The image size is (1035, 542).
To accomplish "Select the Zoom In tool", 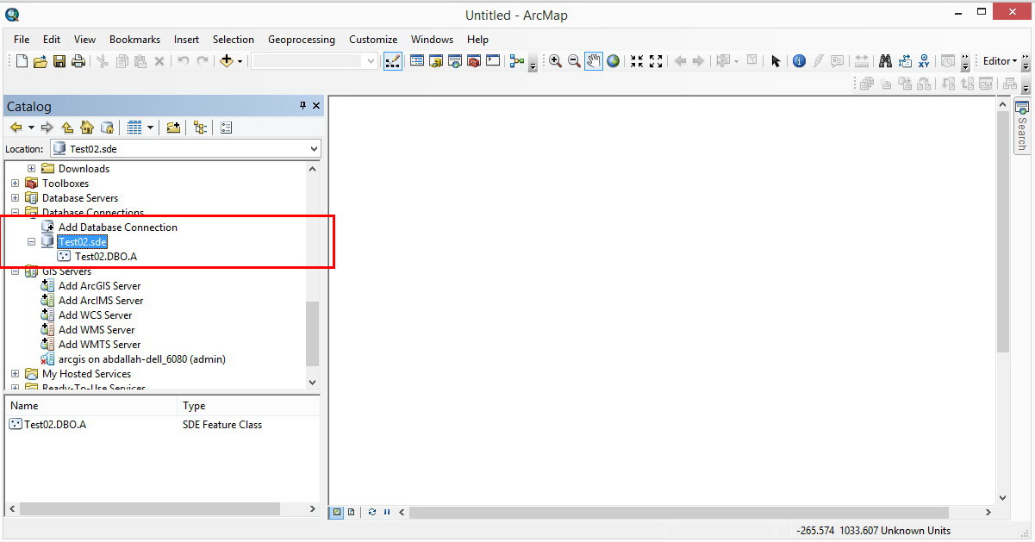I will pos(556,61).
